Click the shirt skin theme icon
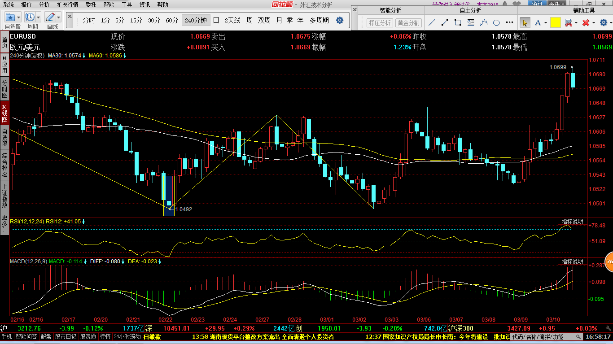The height and width of the screenshot is (344, 613). (x=517, y=4)
